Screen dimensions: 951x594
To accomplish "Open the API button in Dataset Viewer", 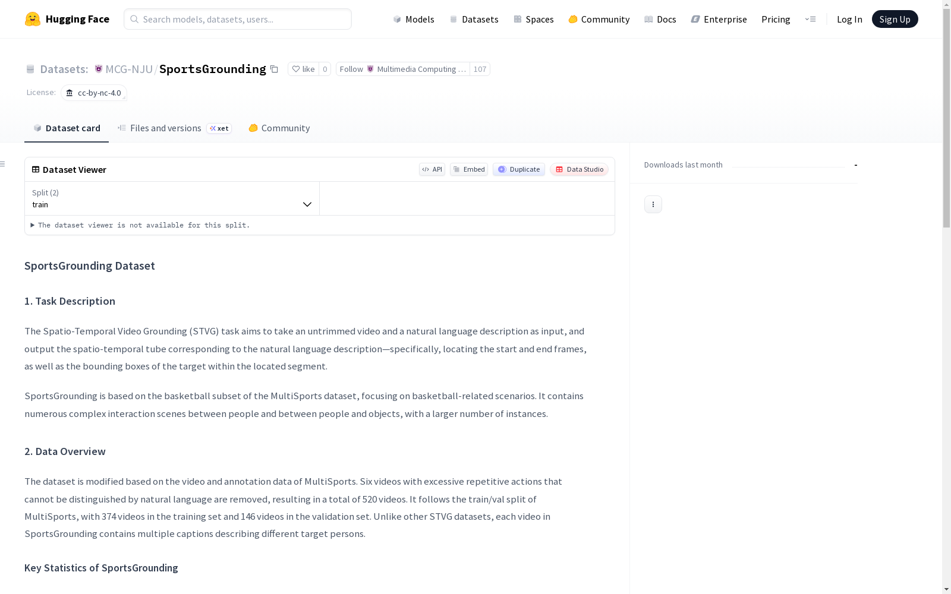I will point(432,169).
